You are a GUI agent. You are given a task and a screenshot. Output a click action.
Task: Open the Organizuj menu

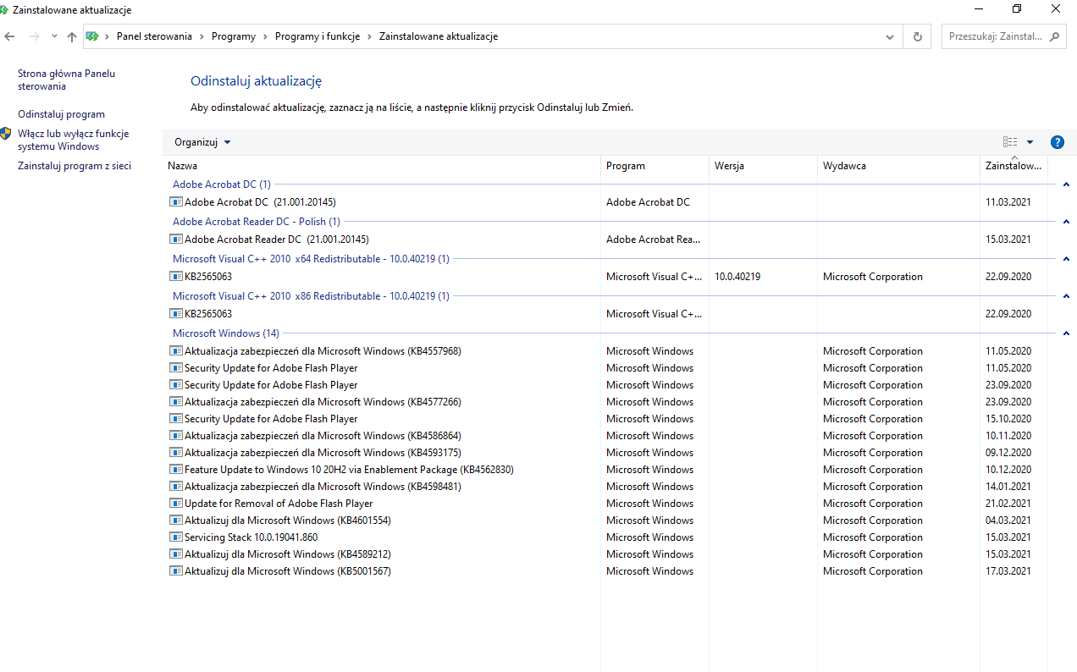(x=202, y=142)
